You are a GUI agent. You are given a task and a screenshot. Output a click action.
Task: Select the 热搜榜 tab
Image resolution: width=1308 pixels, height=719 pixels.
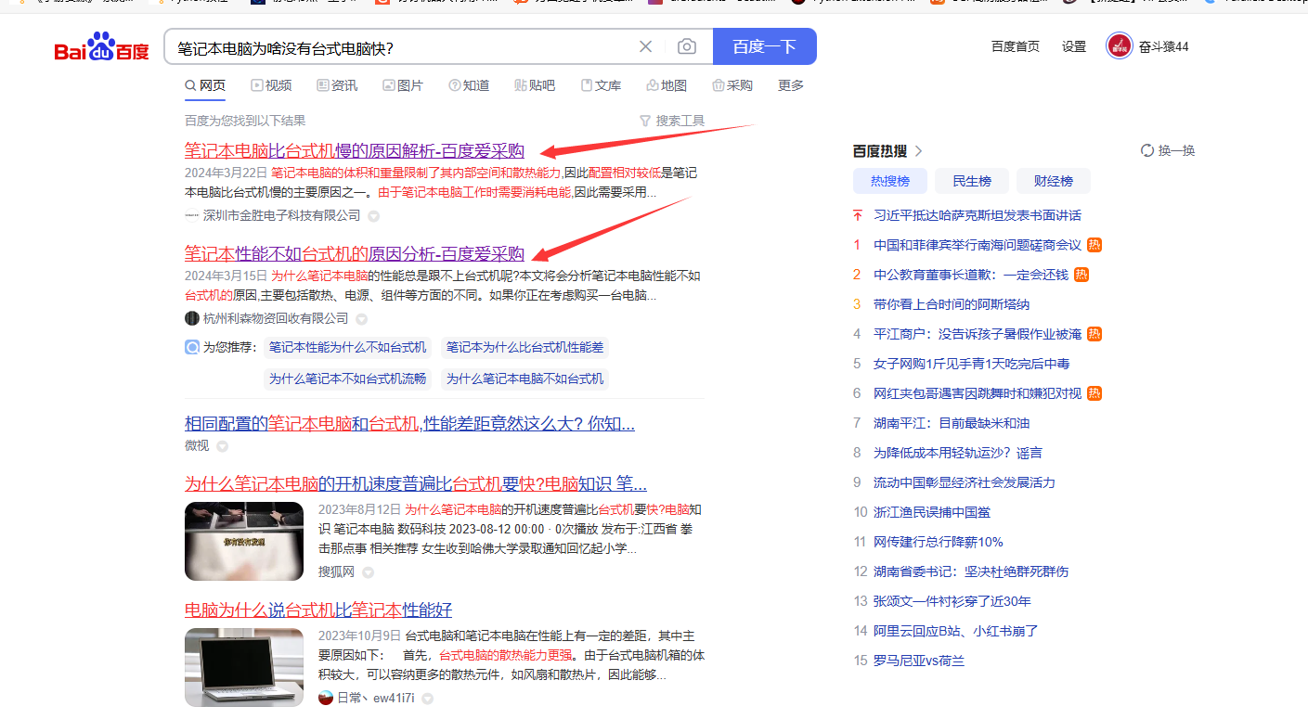point(890,181)
